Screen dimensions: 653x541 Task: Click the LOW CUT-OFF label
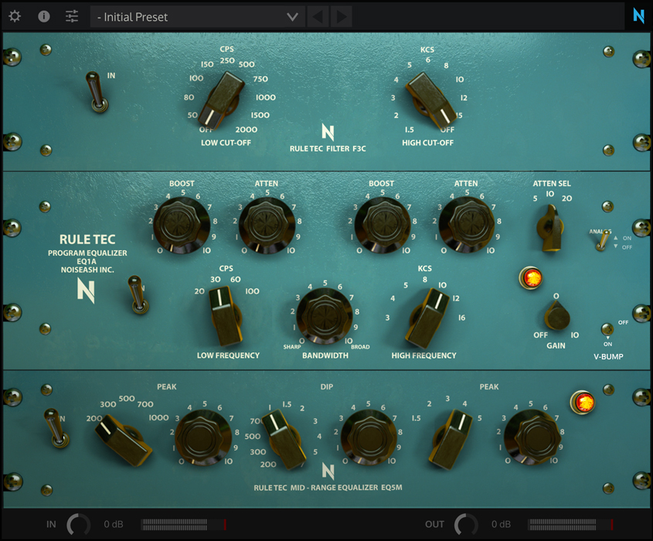pos(226,143)
